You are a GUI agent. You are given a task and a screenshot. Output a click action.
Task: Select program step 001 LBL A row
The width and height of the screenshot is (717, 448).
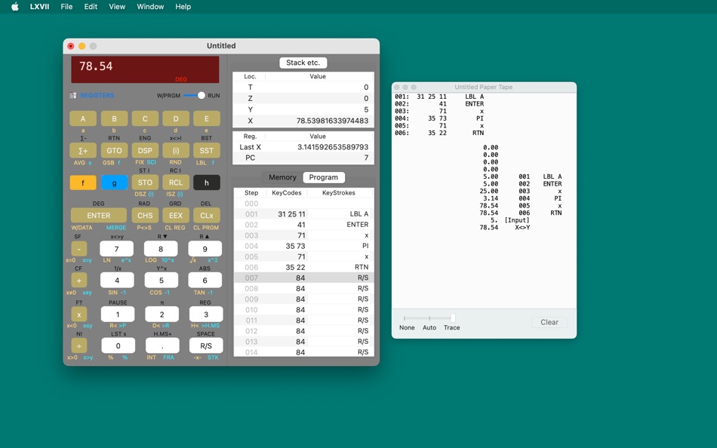[303, 214]
